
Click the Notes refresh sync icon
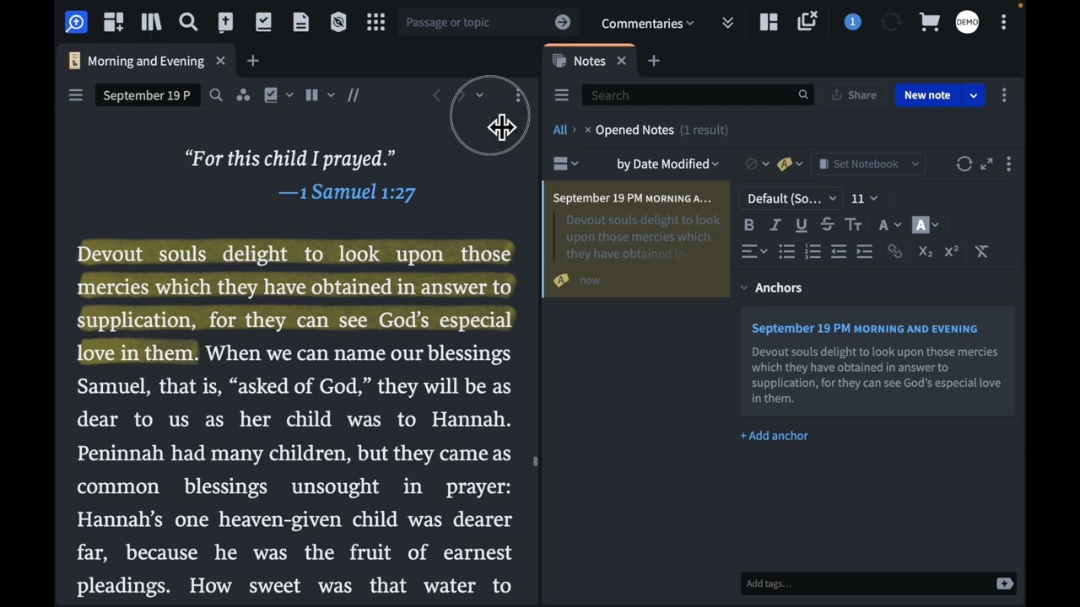964,164
